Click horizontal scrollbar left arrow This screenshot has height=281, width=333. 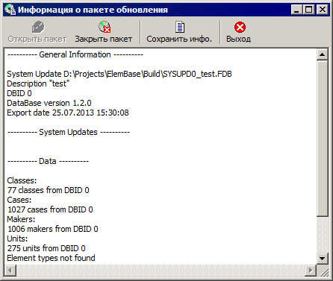(x=10, y=271)
